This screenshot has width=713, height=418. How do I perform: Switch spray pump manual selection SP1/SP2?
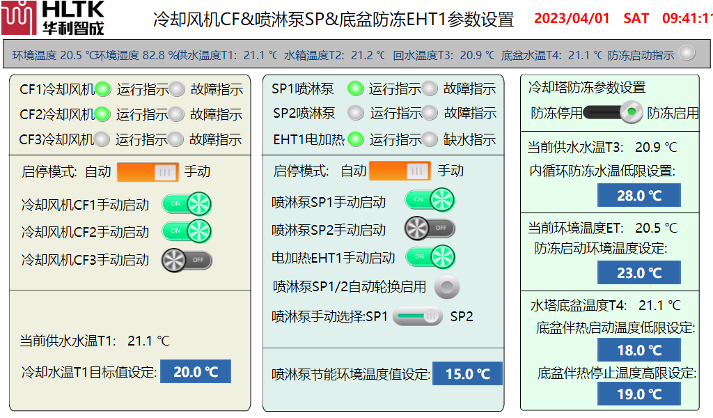coord(417,316)
